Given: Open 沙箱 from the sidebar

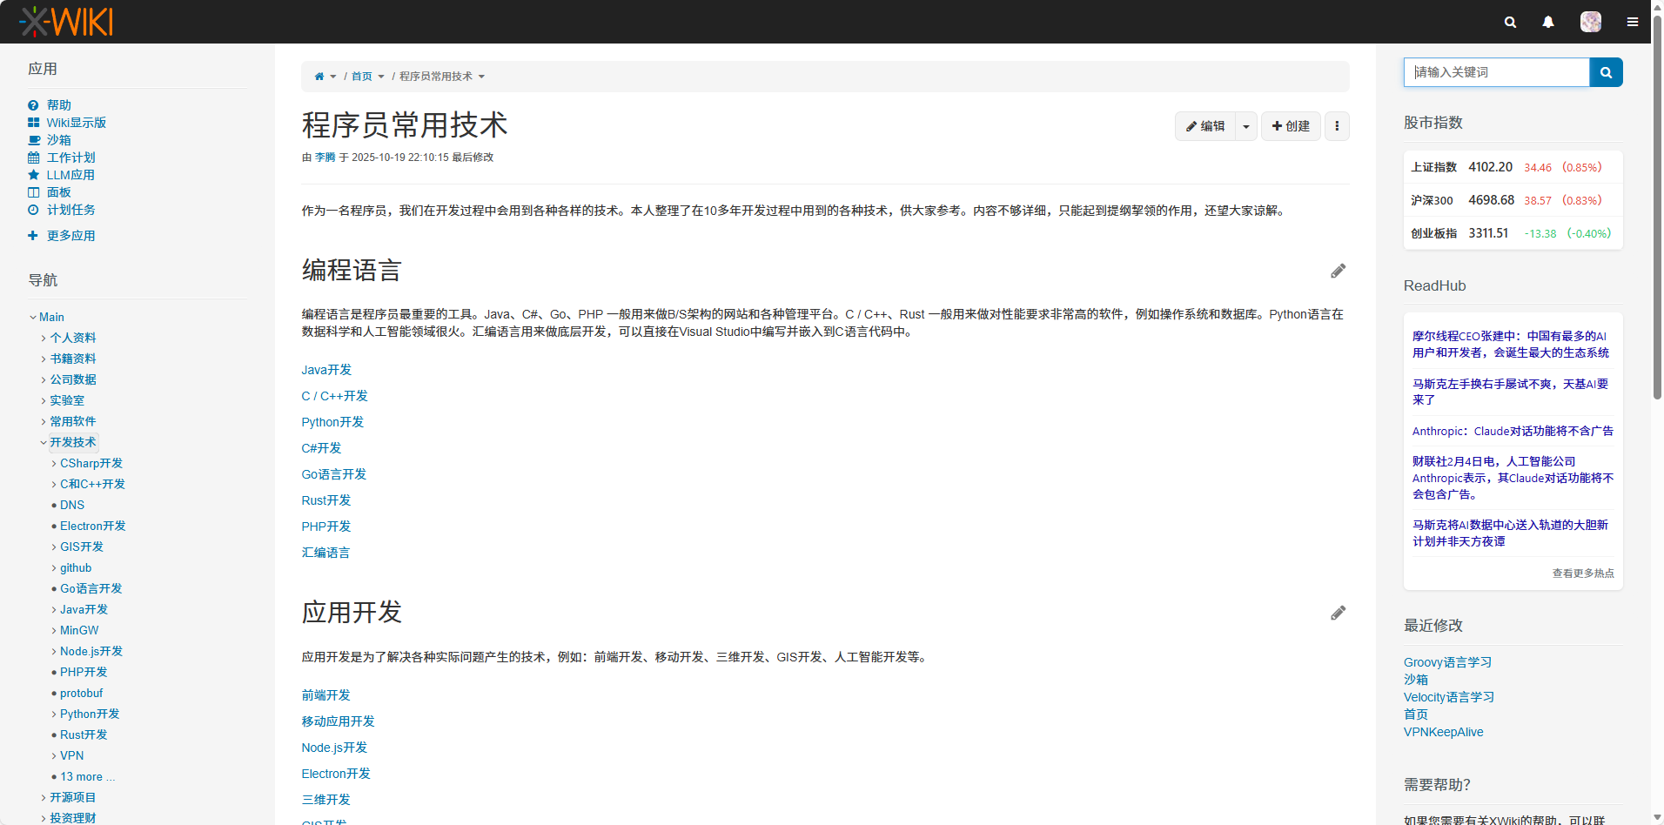Looking at the screenshot, I should pos(59,139).
